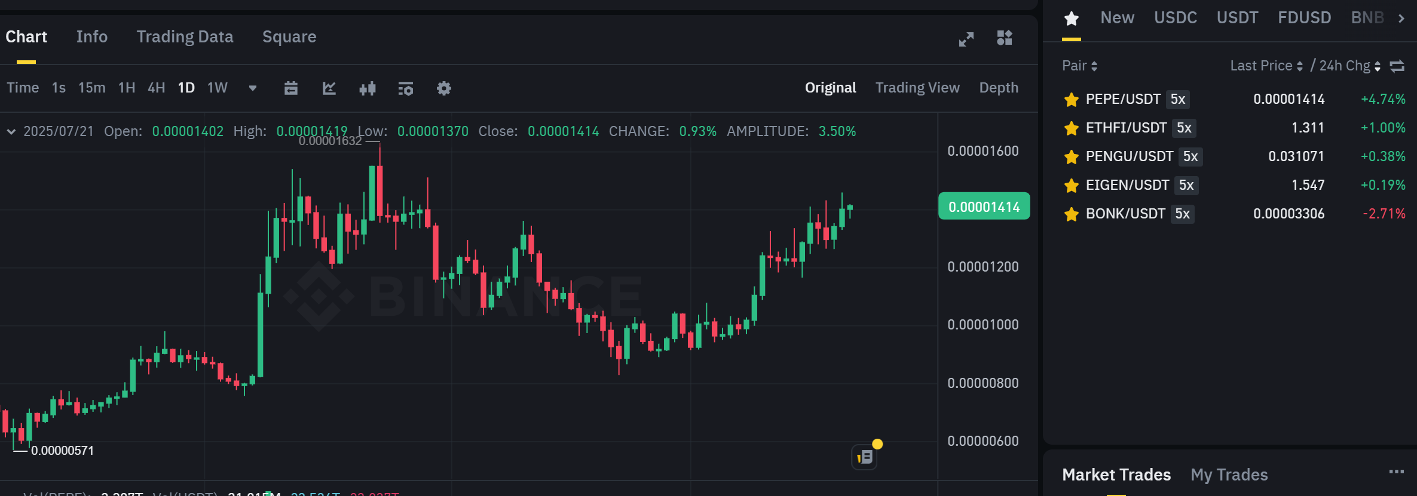This screenshot has width=1417, height=496.
Task: Click the 5x badge next to PEPE/USDT
Action: point(1178,99)
